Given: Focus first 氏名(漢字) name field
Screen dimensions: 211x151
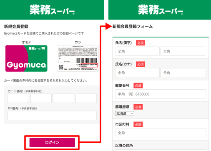Looking at the screenshot, I should coord(137,51).
